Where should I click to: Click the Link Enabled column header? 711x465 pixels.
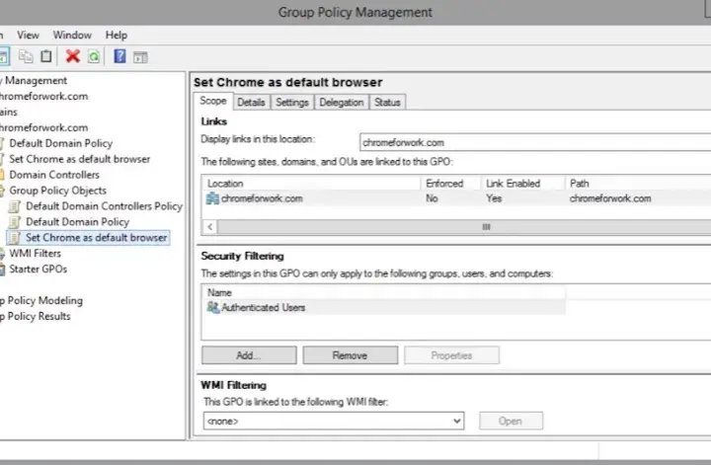(523, 183)
